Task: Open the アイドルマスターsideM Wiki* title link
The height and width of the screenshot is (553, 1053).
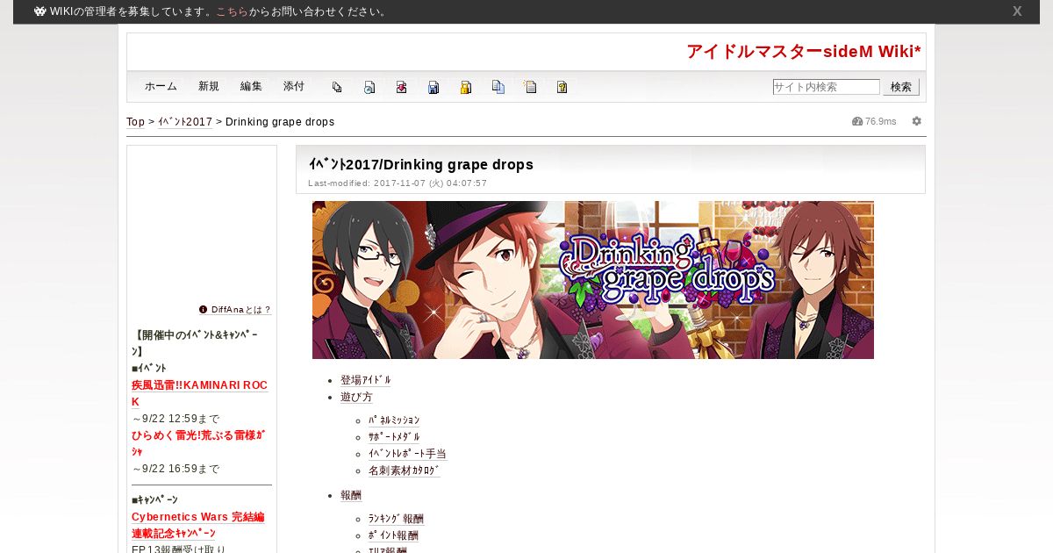Action: (804, 52)
